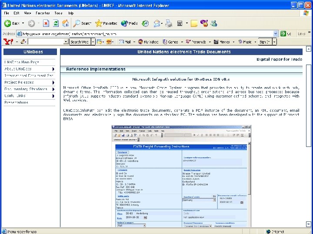Open the Yahoo search box dropdown arrow
The image size is (313, 234).
click(x=66, y=42)
